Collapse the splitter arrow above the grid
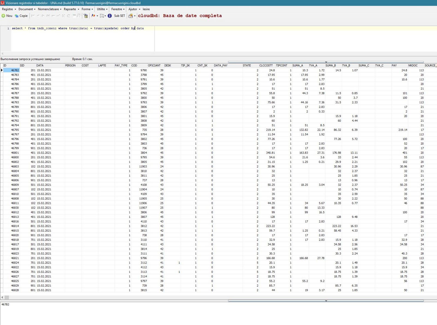 coord(326,62)
